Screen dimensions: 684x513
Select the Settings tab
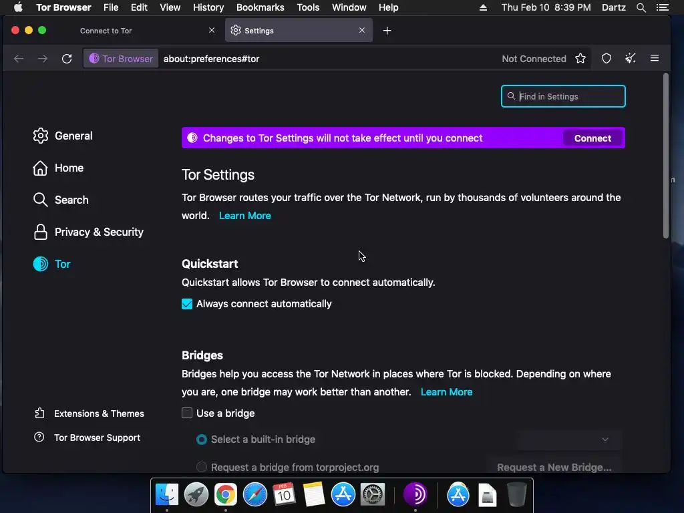click(x=299, y=31)
